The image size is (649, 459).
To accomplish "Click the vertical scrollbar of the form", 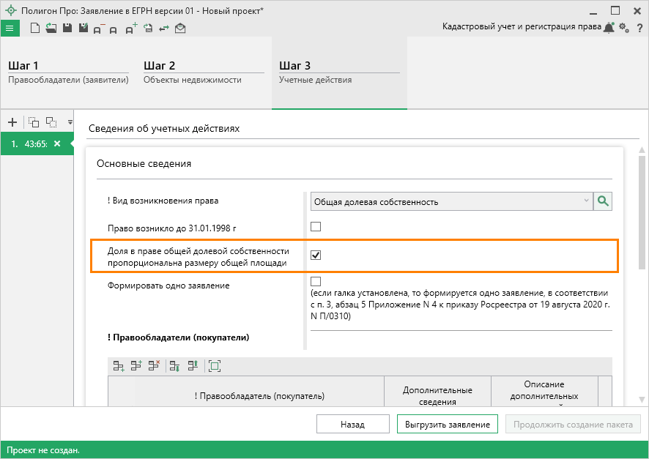I will pos(642,212).
